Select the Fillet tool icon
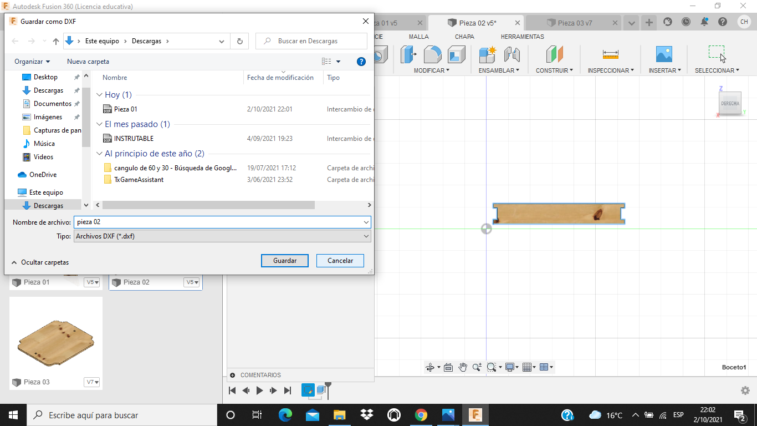 click(x=433, y=55)
